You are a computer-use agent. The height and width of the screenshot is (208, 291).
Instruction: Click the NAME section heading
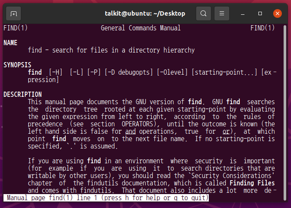tap(10, 43)
